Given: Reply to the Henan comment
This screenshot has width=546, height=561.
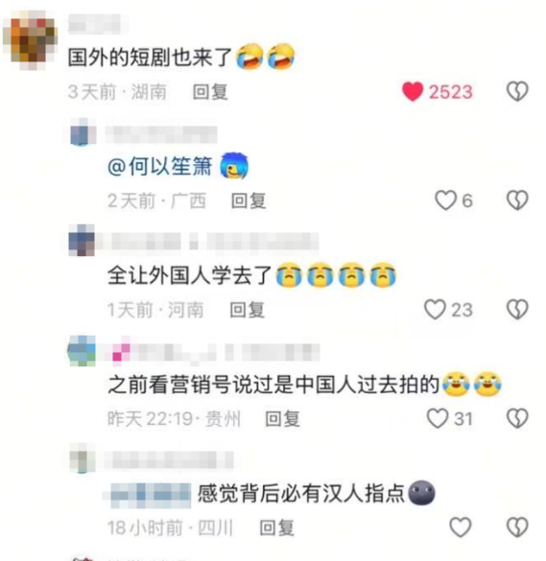Looking at the screenshot, I should click(x=247, y=310).
